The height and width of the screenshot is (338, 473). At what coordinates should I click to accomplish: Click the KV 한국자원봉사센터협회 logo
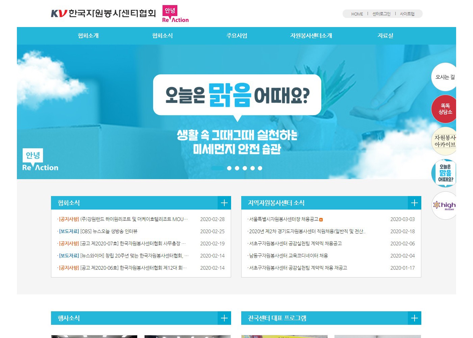[103, 13]
